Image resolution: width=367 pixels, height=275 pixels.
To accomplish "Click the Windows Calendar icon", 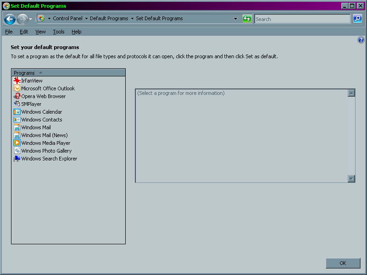I will (17, 112).
